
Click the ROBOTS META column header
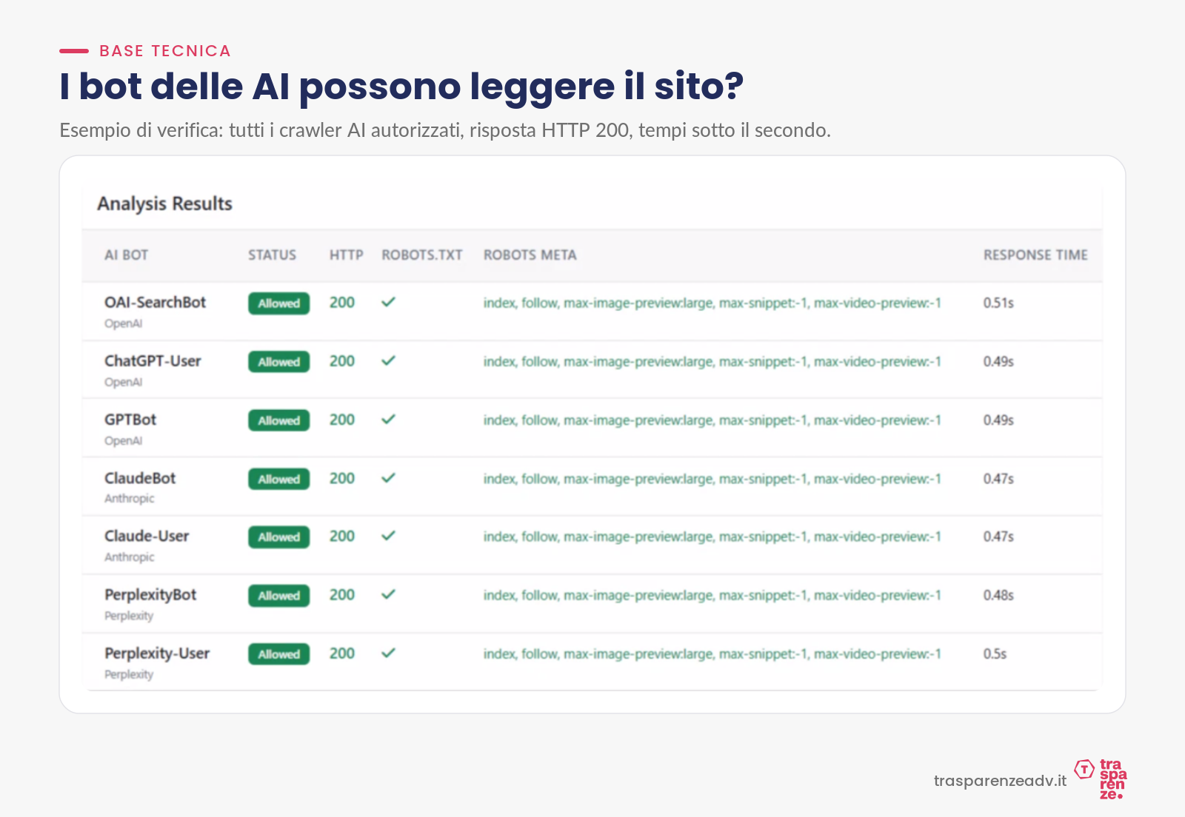coord(530,255)
